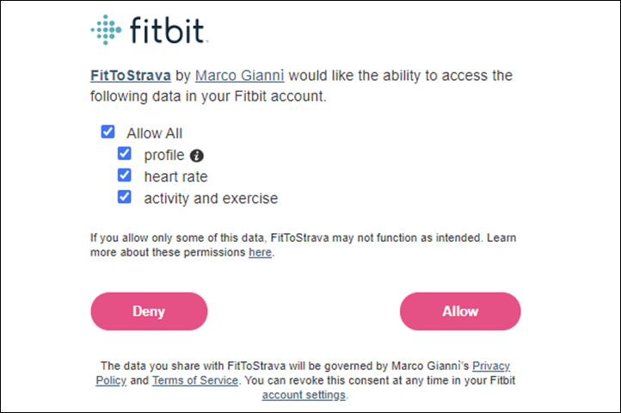Click the 'activity and exercise' label
The height and width of the screenshot is (413, 621).
211,199
